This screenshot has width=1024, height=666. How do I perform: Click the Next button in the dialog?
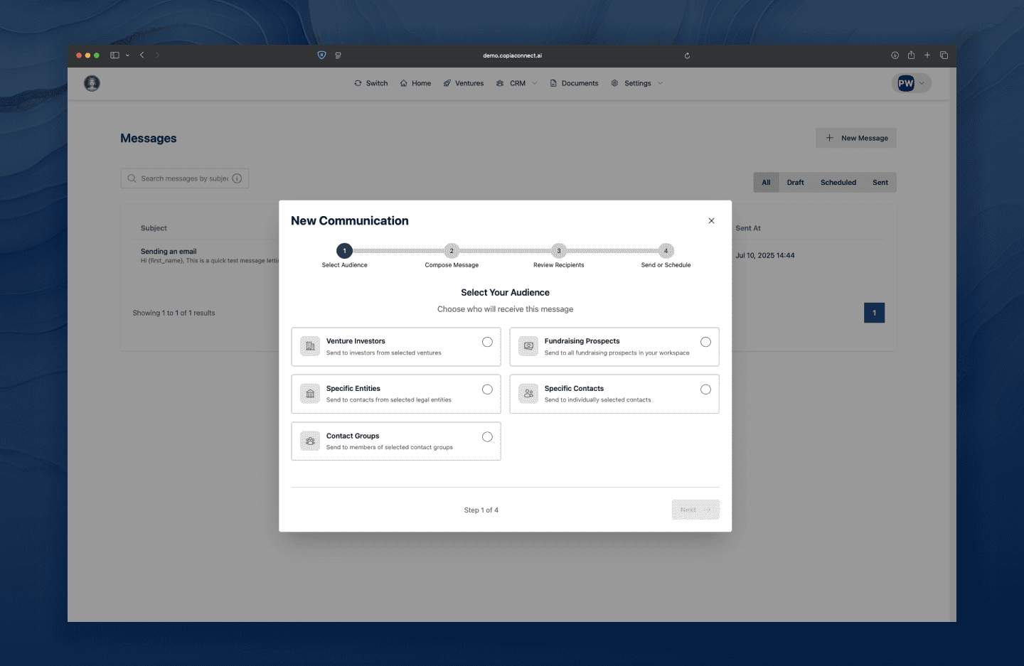pyautogui.click(x=695, y=510)
